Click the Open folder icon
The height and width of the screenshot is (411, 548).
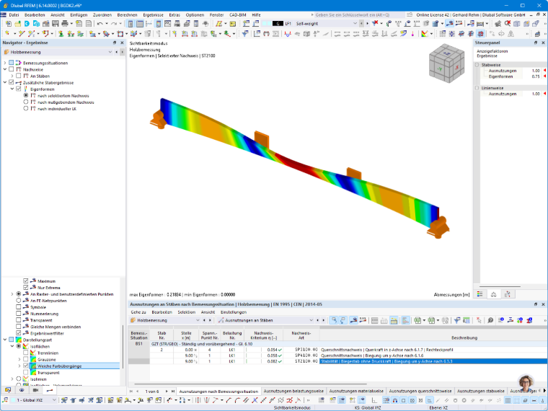[17, 23]
